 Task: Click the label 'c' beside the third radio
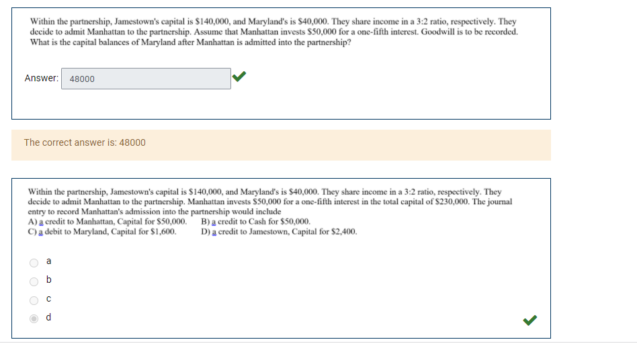coord(49,299)
